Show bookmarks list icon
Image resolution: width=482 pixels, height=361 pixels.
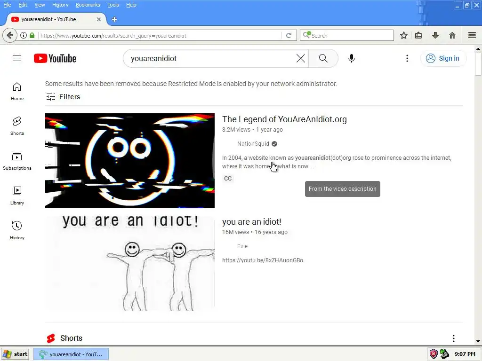418,35
